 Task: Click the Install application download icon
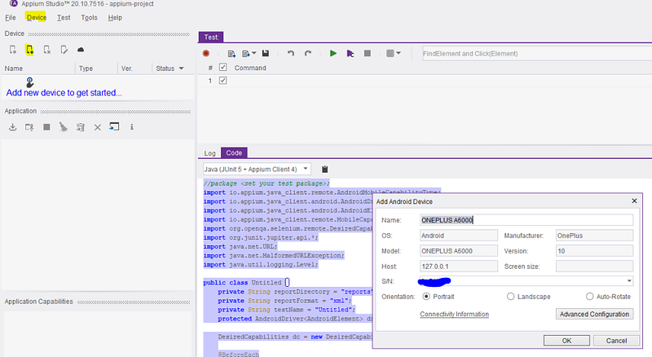pyautogui.click(x=12, y=127)
